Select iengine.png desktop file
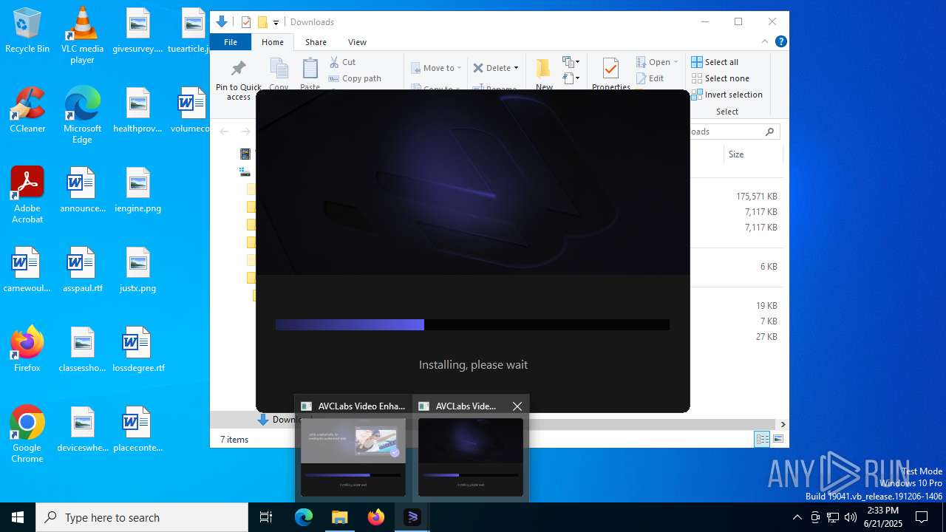 [x=137, y=191]
